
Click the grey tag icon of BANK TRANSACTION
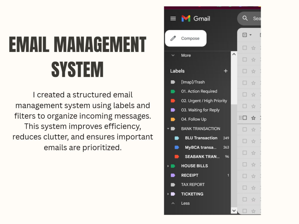coord(173,129)
